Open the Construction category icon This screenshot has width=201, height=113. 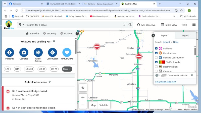point(53,52)
